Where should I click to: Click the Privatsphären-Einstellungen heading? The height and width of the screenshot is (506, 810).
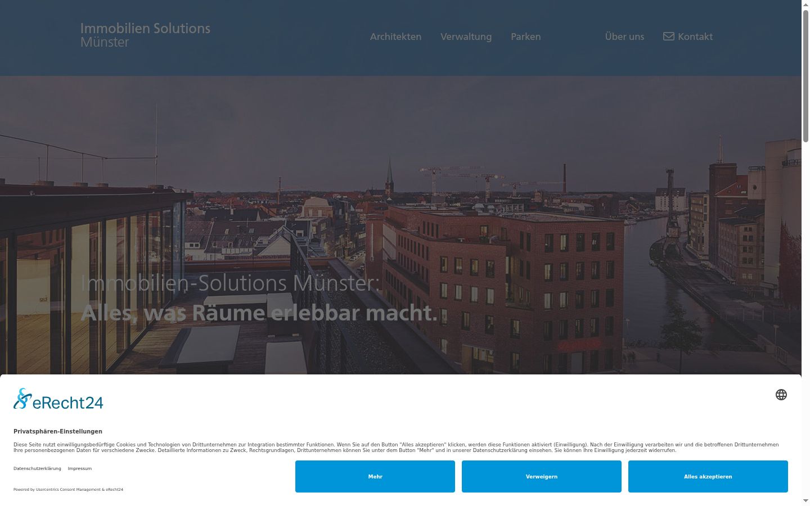[58, 431]
